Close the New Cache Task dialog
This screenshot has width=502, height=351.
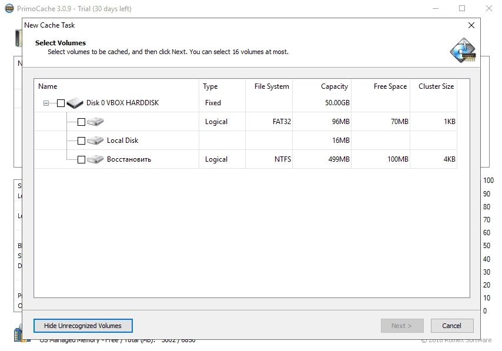(x=471, y=25)
